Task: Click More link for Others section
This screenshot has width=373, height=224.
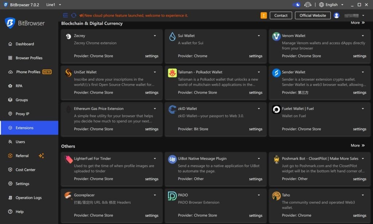Action: click(358, 145)
